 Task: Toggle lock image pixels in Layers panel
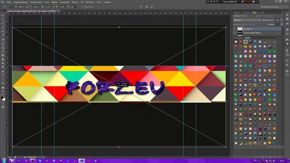[246, 24]
